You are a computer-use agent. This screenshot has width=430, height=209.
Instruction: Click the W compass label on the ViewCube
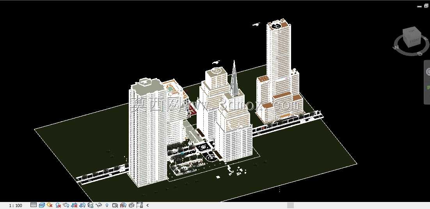click(396, 48)
